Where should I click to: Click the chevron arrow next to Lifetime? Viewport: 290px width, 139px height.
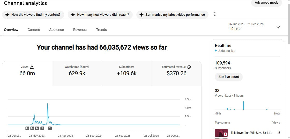278,27
